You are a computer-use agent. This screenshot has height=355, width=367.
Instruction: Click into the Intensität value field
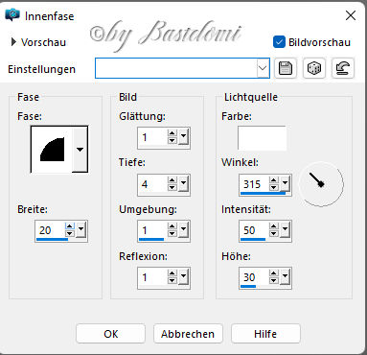(x=254, y=230)
